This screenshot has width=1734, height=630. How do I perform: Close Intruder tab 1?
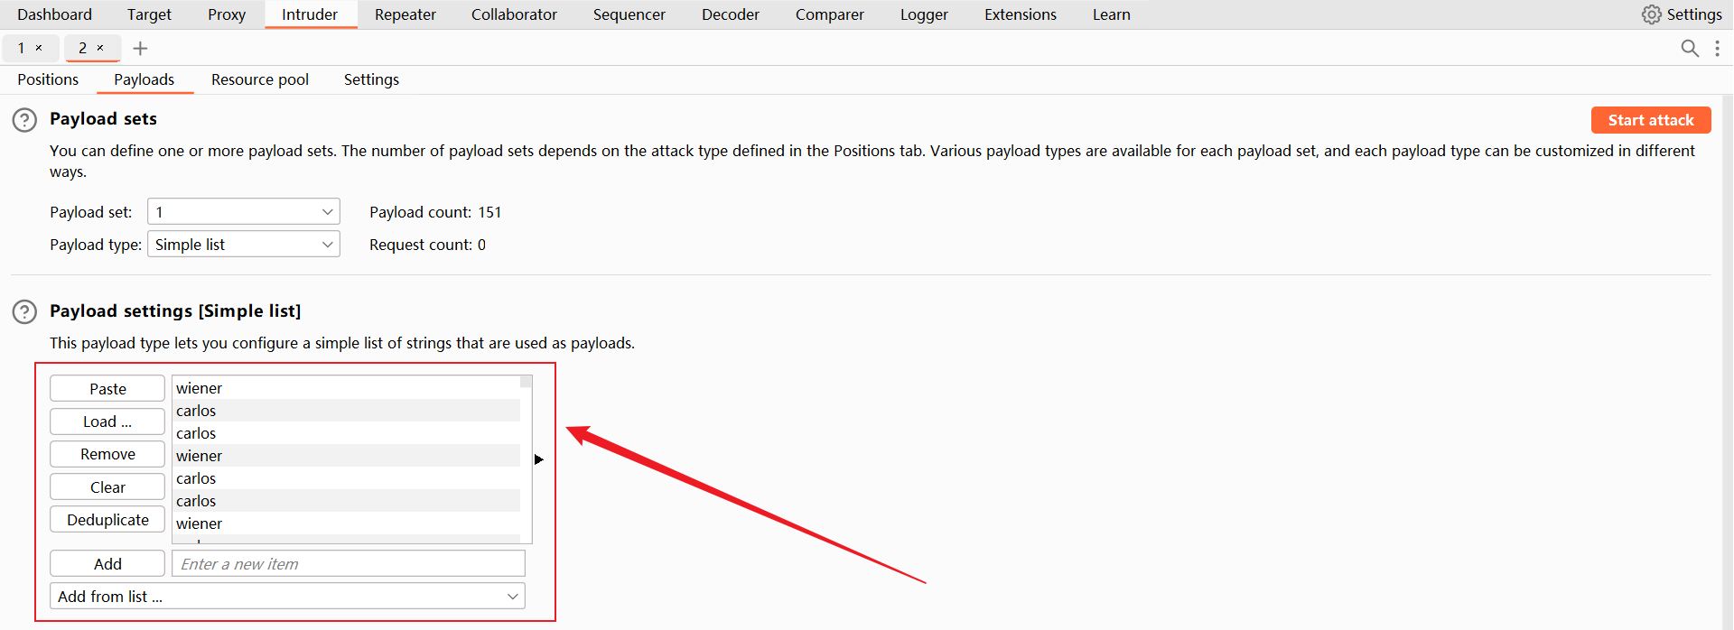(x=39, y=48)
